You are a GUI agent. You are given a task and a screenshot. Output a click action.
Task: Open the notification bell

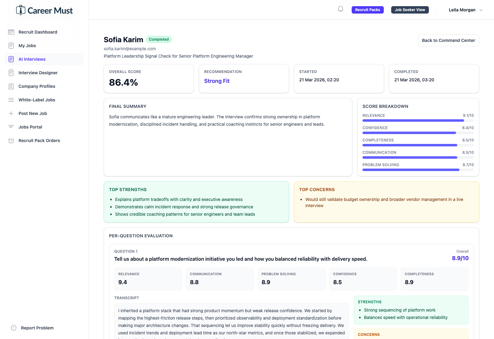(x=340, y=9)
